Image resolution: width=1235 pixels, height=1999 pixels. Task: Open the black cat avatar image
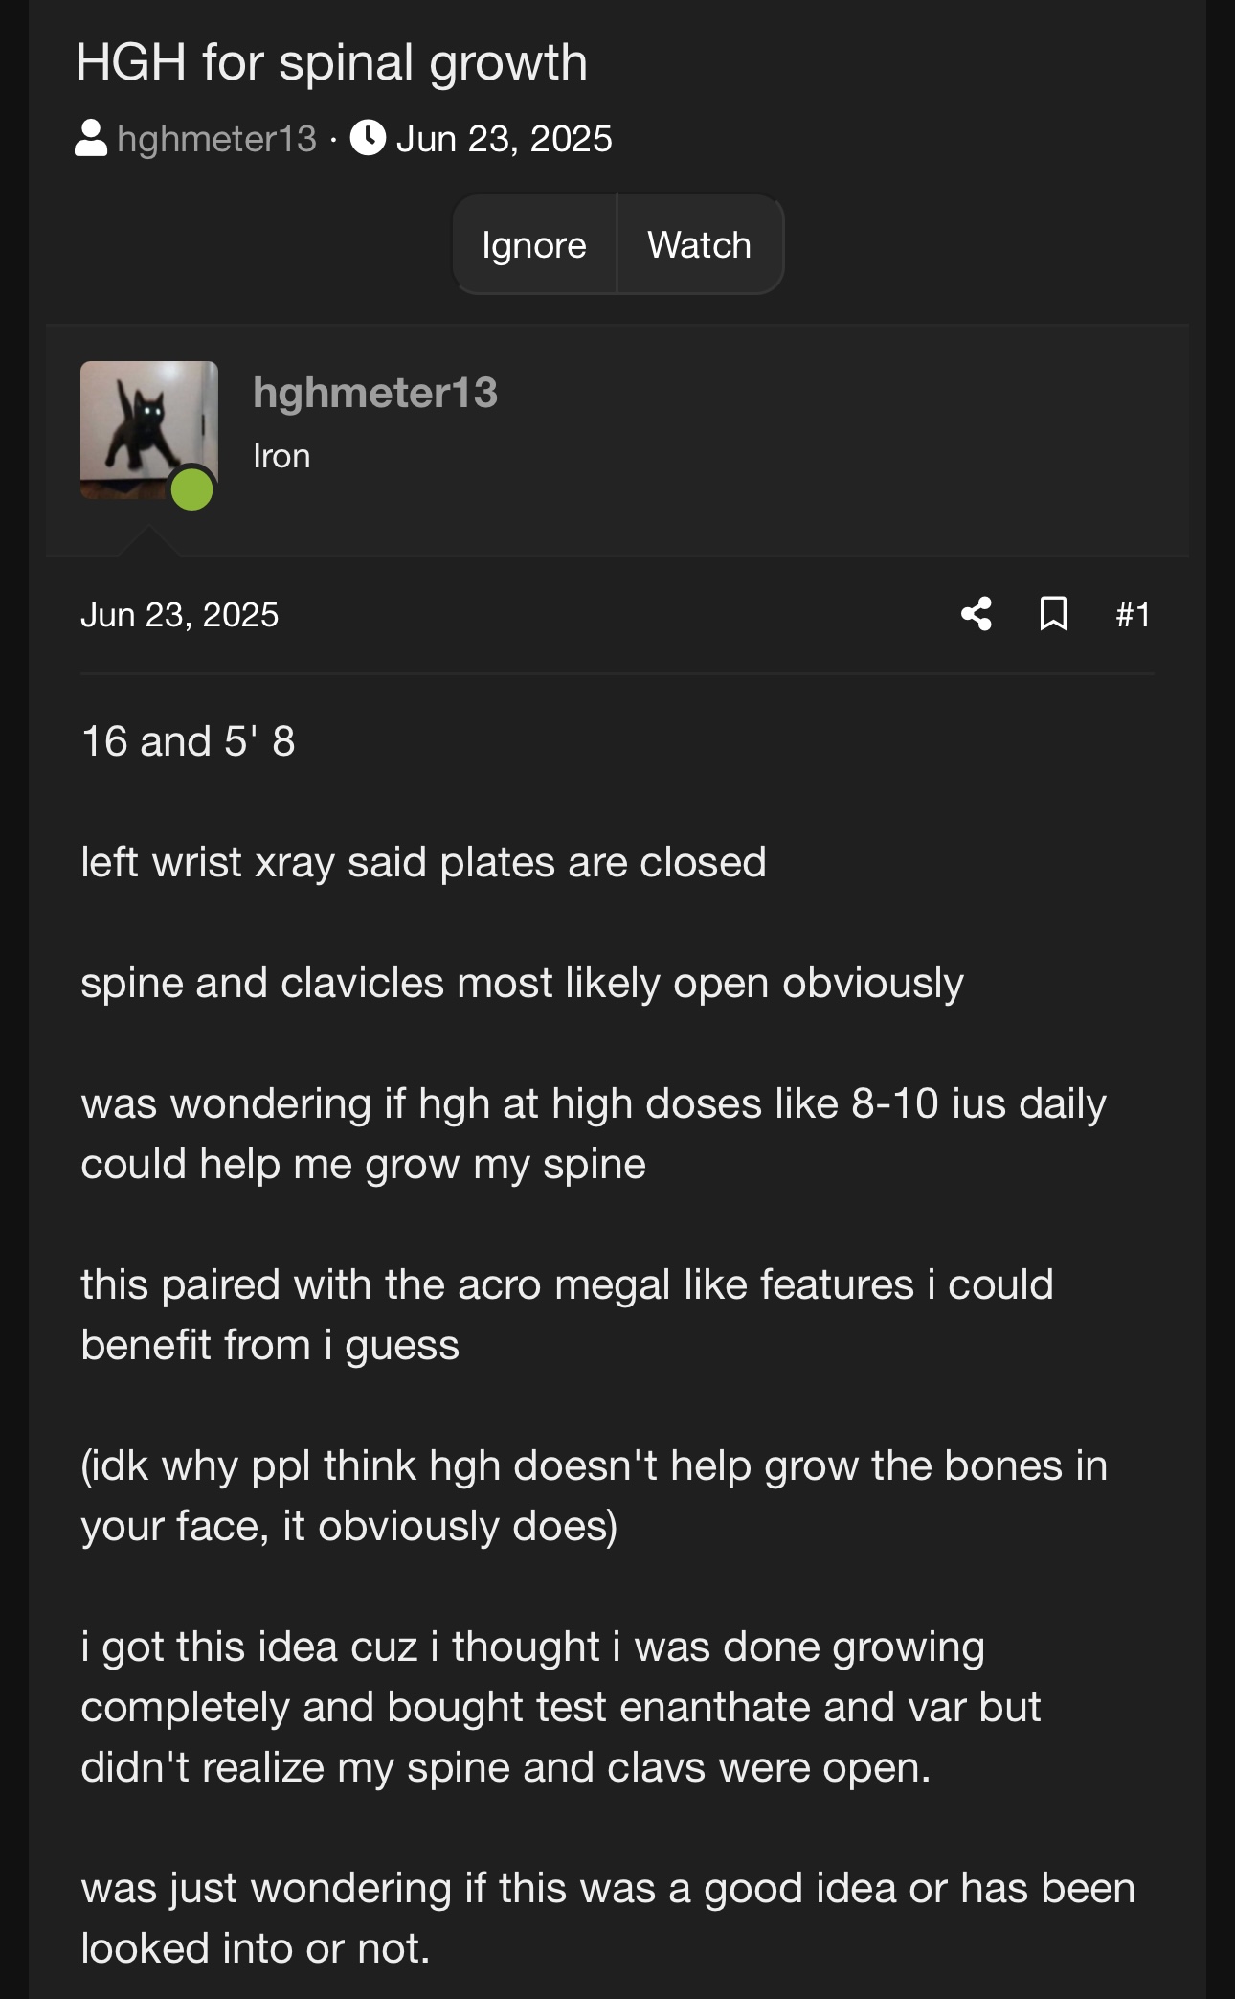[x=149, y=430]
